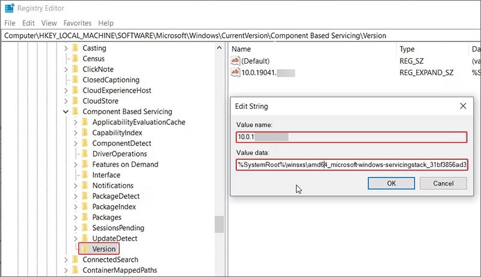Image resolution: width=481 pixels, height=277 pixels.
Task: Expand the UpdateDetect key
Action: [x=76, y=239]
